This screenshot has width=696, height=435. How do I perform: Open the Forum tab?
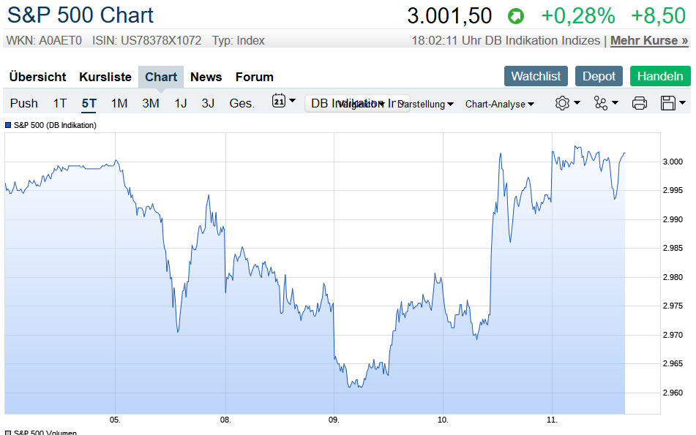click(x=255, y=77)
